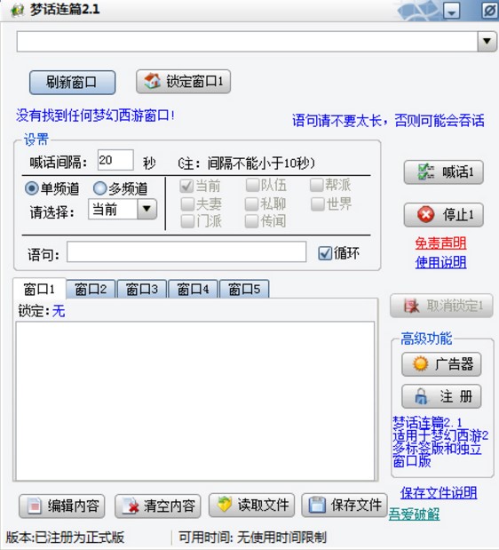Image resolution: width=499 pixels, height=550 pixels.
Task: Click the 锁定:无 status label
Action: [x=42, y=311]
